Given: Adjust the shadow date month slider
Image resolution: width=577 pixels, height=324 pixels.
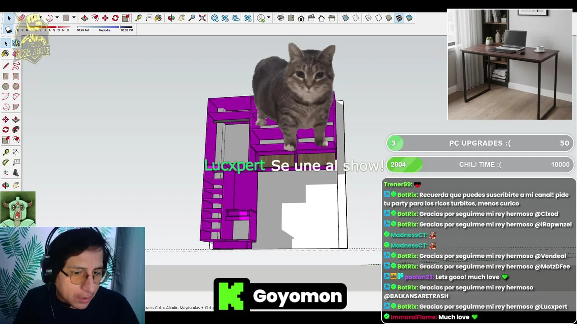Looking at the screenshot, I should point(43,28).
